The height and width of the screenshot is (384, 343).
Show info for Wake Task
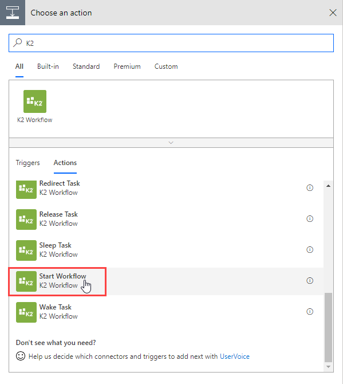click(x=310, y=312)
